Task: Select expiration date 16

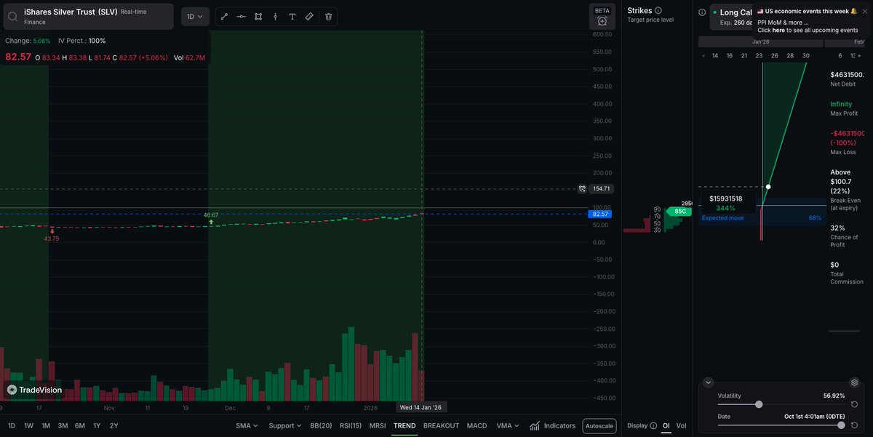Action: [x=730, y=56]
